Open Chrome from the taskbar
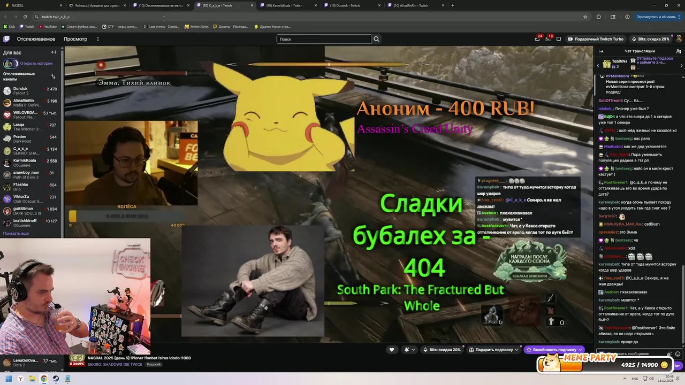 pyautogui.click(x=44, y=379)
